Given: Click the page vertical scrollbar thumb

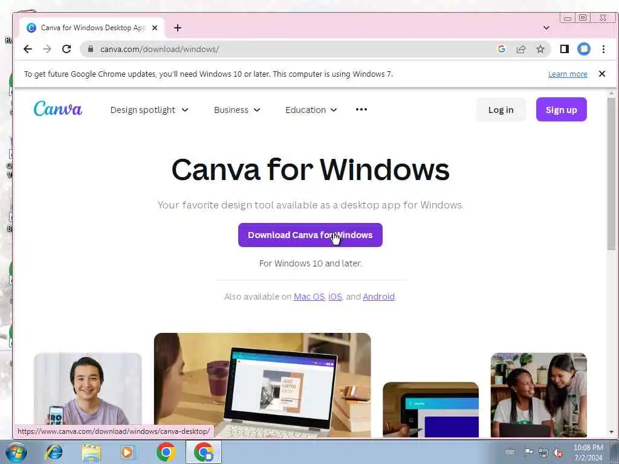Looking at the screenshot, I should [611, 173].
